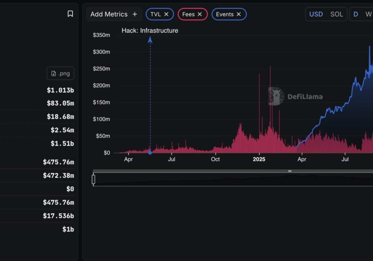Remove the Fees metric with its X
This screenshot has height=261, width=373.
pos(200,14)
